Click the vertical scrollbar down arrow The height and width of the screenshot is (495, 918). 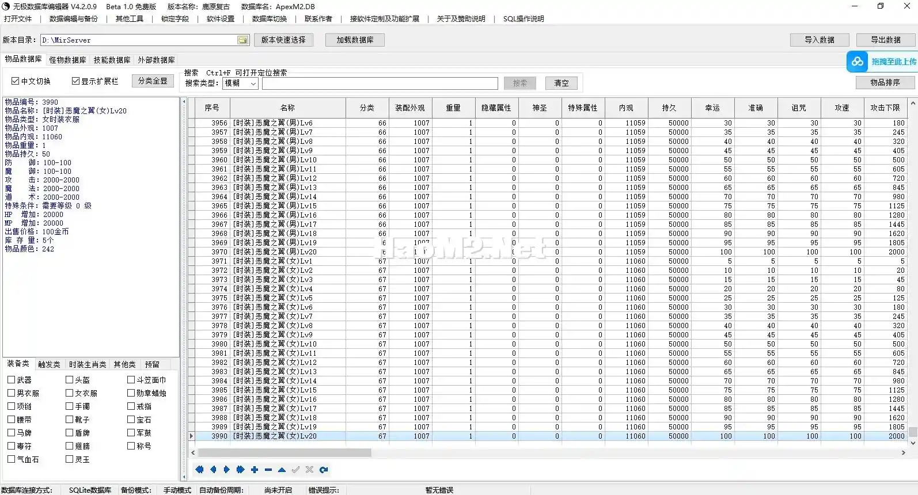coord(913,443)
